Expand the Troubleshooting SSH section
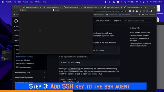 (30, 73)
